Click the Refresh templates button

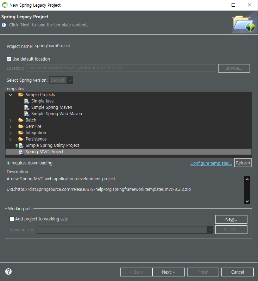point(243,163)
